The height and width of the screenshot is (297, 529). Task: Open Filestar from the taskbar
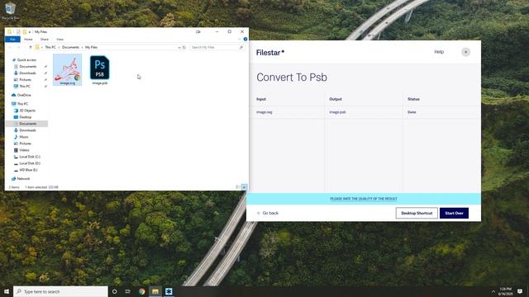pos(169,291)
